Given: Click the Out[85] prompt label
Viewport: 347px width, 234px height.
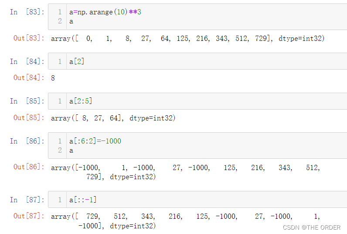Looking at the screenshot, I should 29,118.
